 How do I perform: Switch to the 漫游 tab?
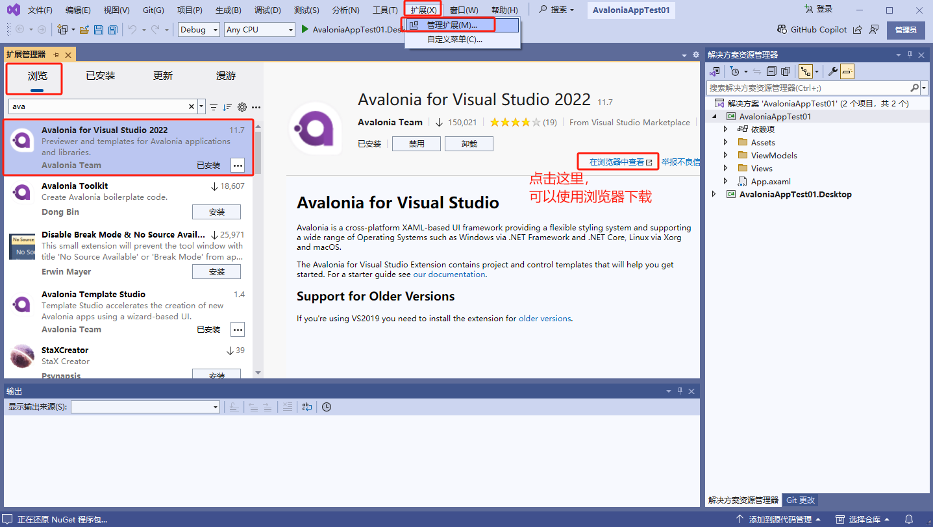click(x=226, y=76)
